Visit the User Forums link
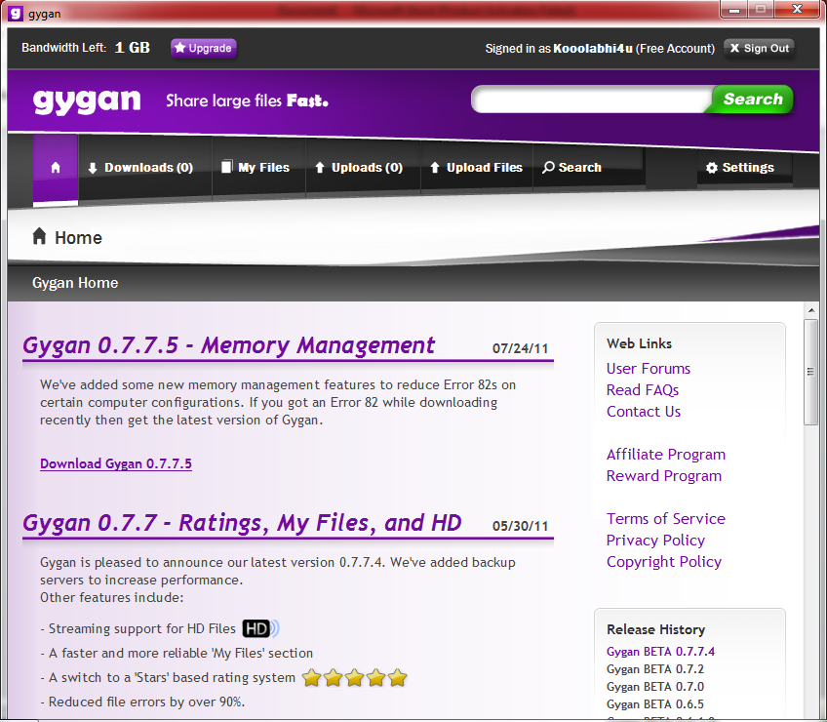Screen dimensions: 827x722 648,369
